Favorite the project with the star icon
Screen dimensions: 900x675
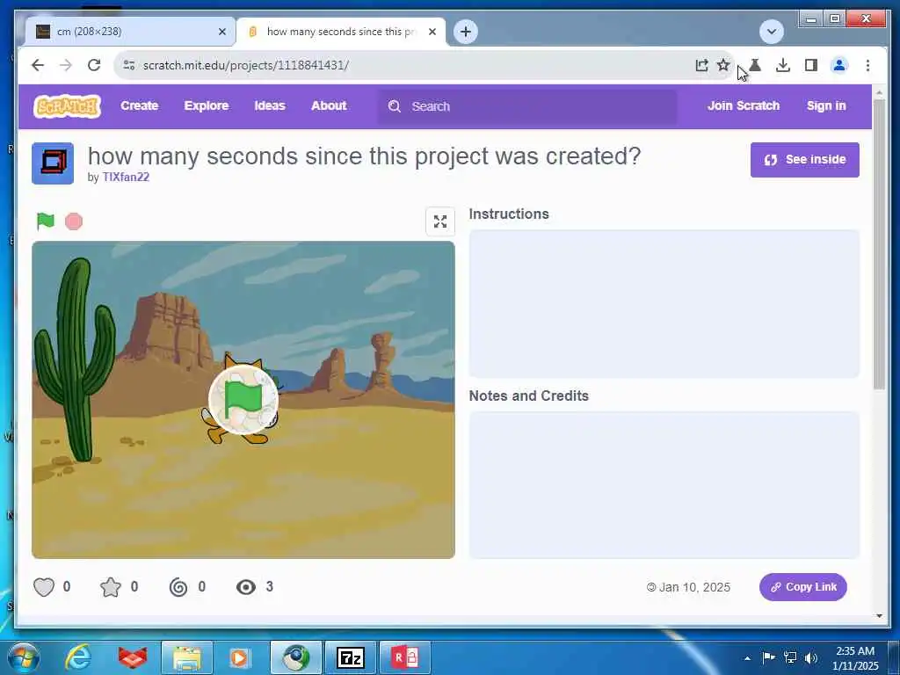tap(111, 586)
